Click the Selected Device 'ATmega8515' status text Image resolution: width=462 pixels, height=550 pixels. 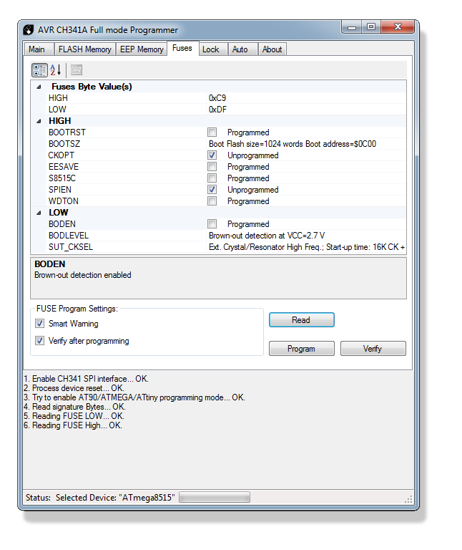pos(115,498)
